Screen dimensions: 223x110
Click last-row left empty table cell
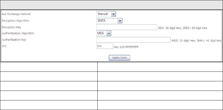click(48, 105)
